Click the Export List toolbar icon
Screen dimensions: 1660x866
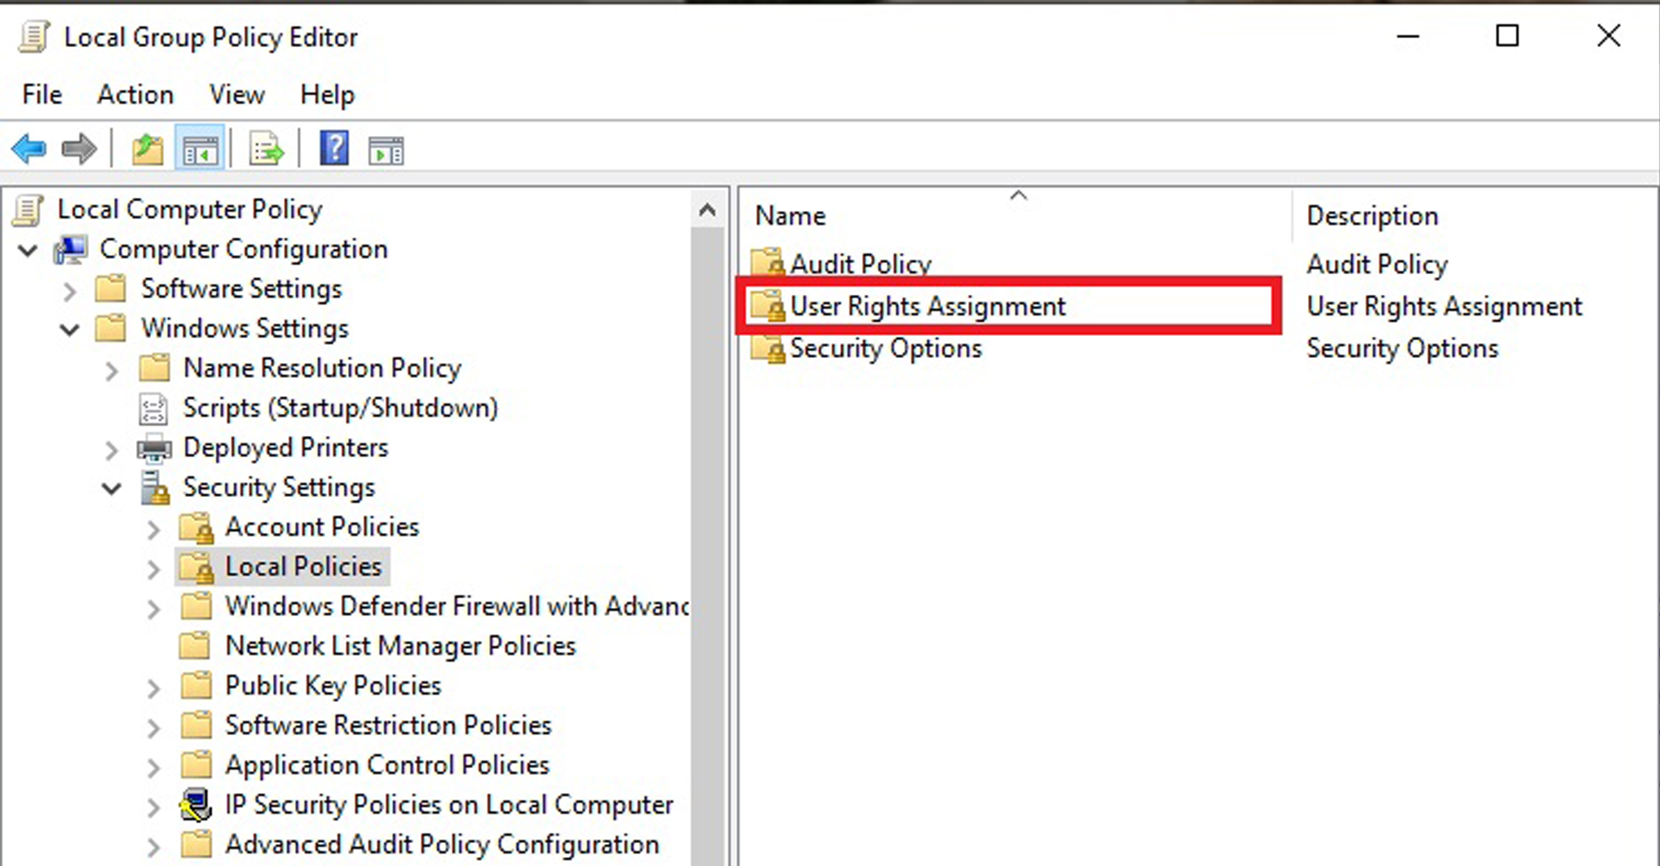coord(266,148)
